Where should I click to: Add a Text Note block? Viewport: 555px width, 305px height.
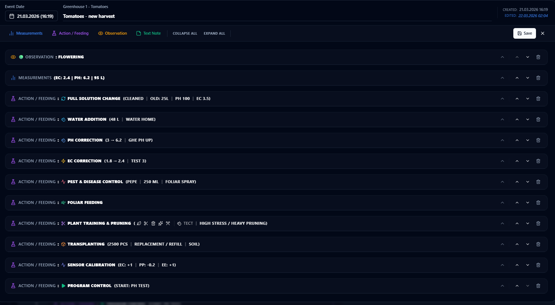(x=148, y=33)
